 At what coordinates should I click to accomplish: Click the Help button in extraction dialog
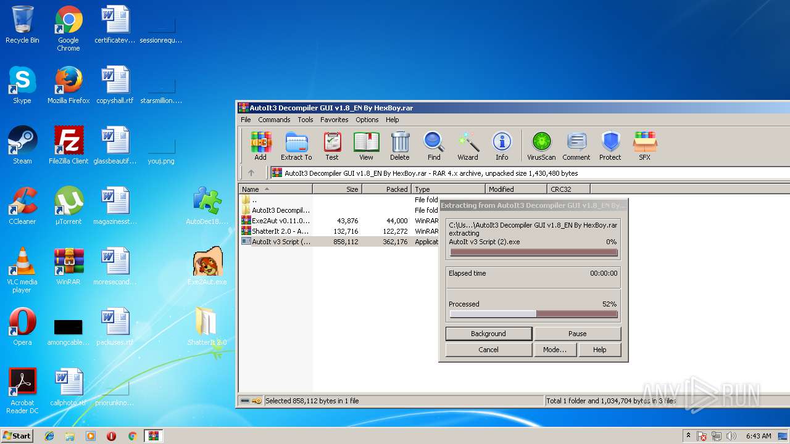point(599,350)
